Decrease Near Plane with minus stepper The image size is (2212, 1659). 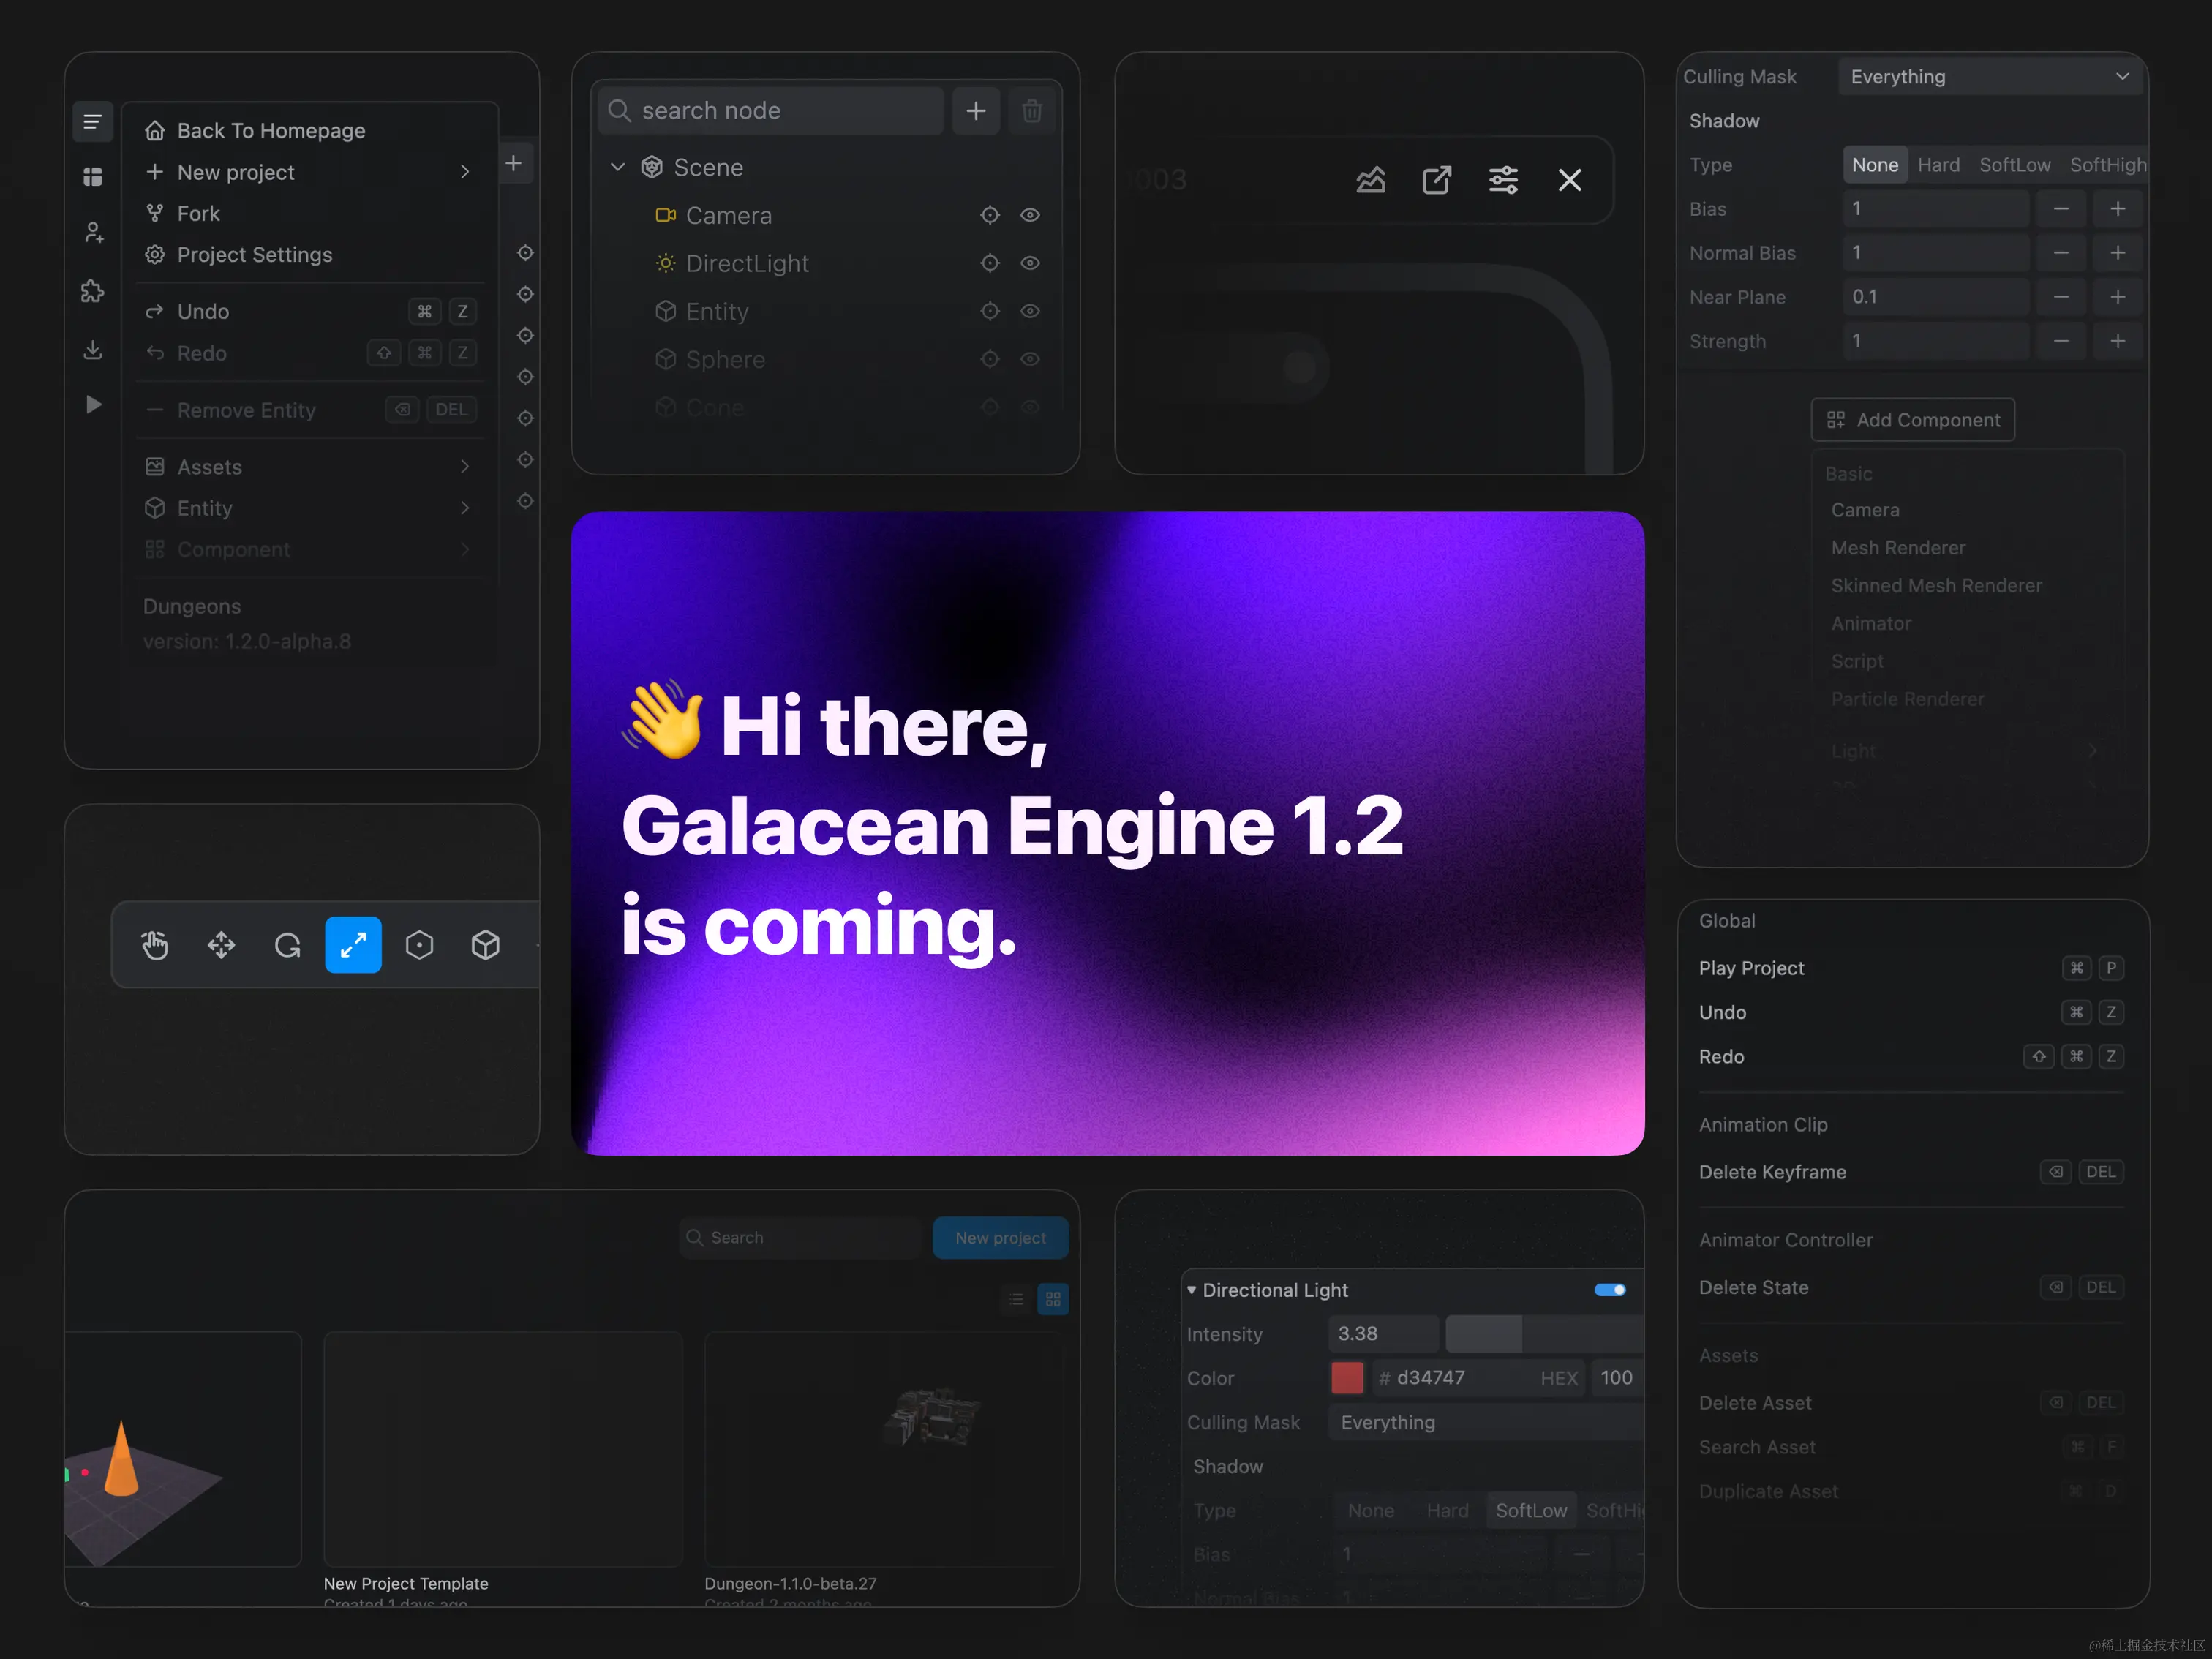coord(2061,297)
